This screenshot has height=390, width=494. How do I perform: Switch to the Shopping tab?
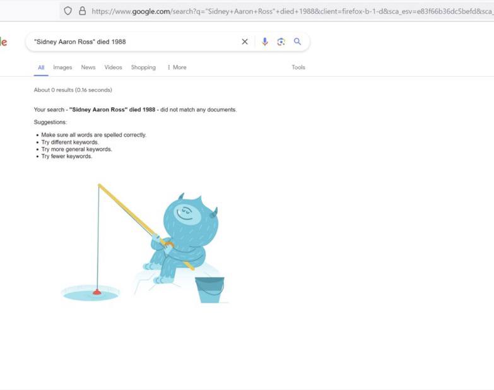pos(143,68)
